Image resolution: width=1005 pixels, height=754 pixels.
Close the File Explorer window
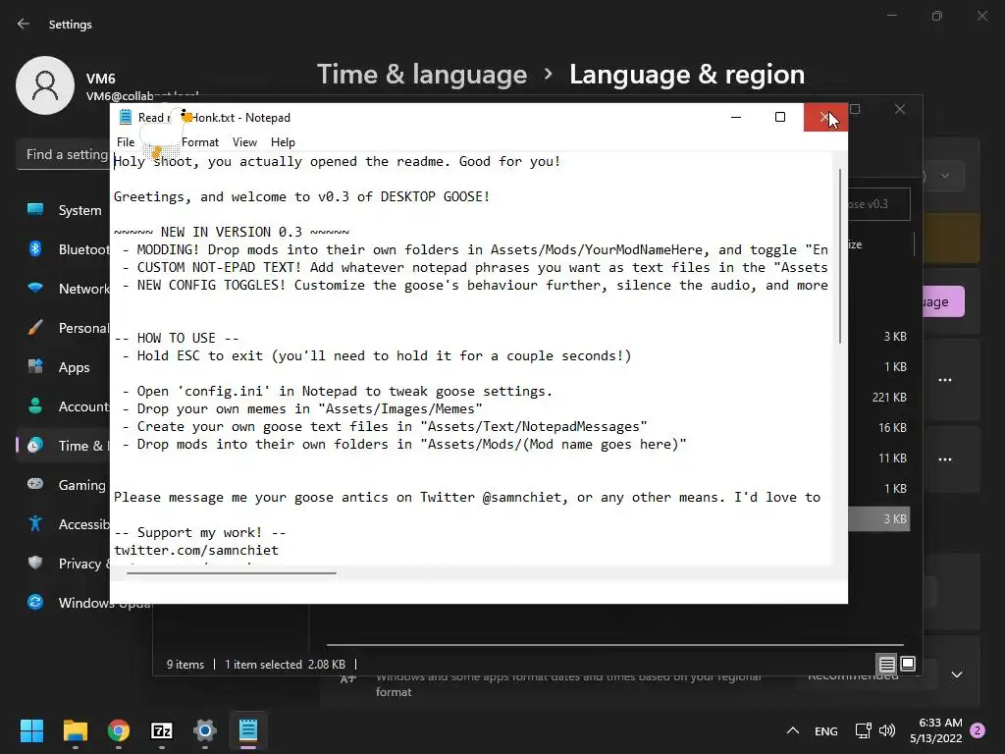pyautogui.click(x=900, y=109)
